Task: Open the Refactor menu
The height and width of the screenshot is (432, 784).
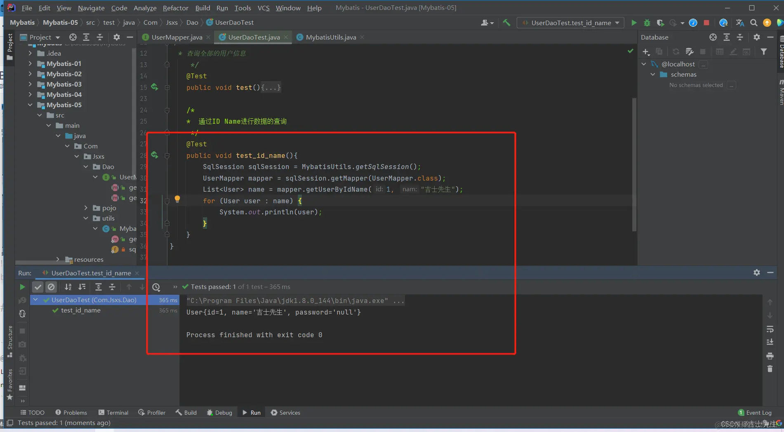Action: pos(175,8)
